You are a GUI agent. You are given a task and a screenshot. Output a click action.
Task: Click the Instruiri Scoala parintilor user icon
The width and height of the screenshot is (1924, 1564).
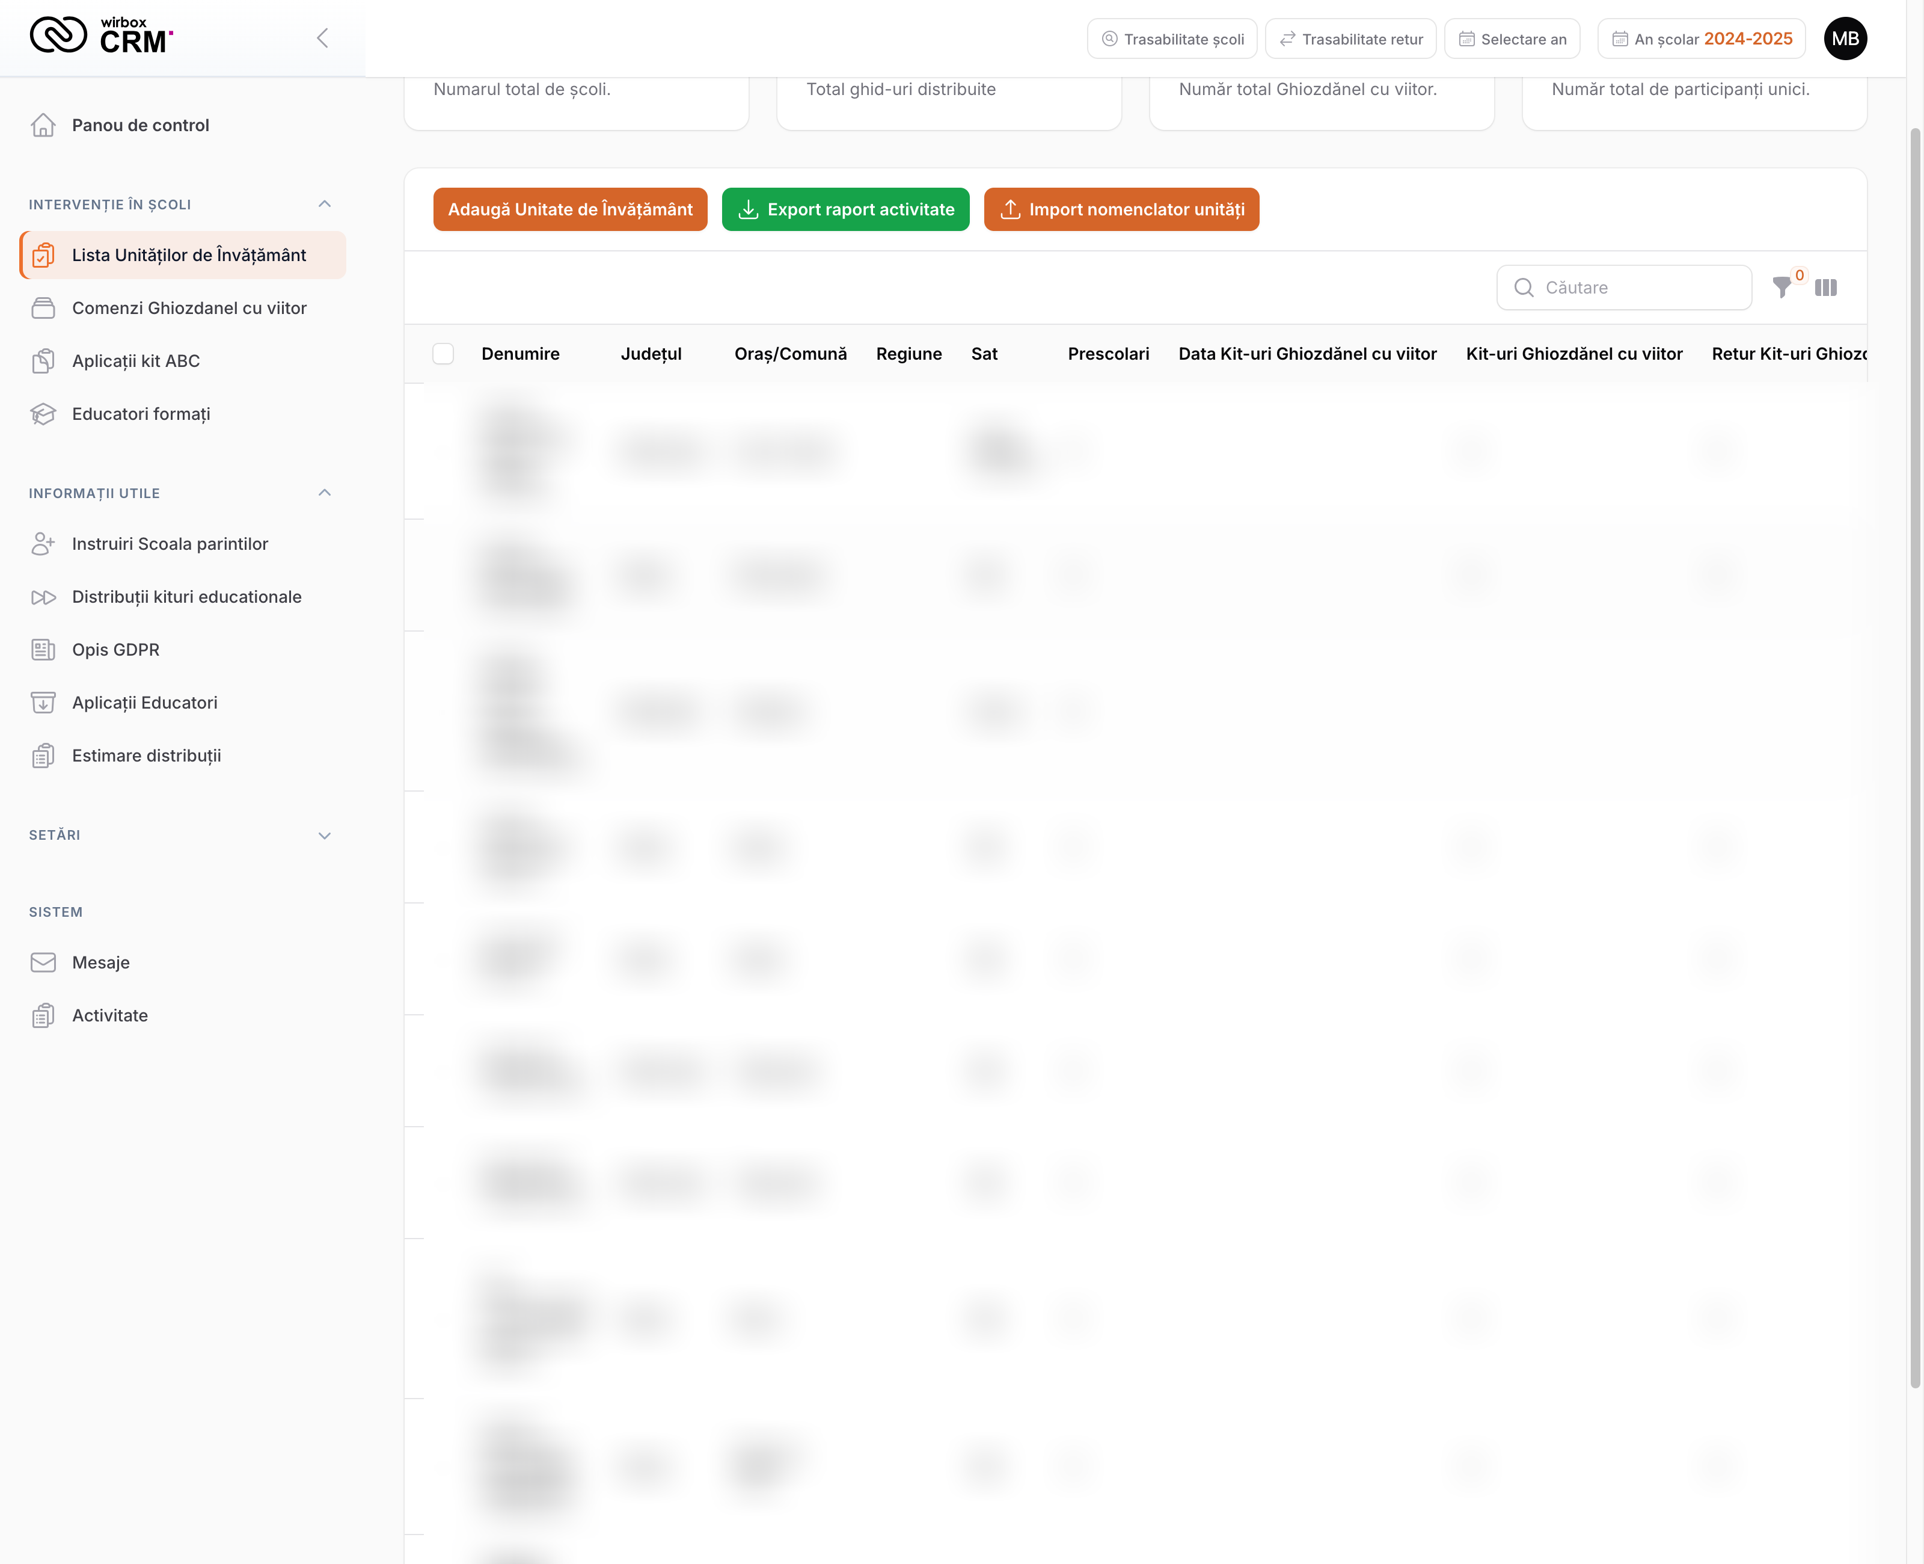pos(43,544)
